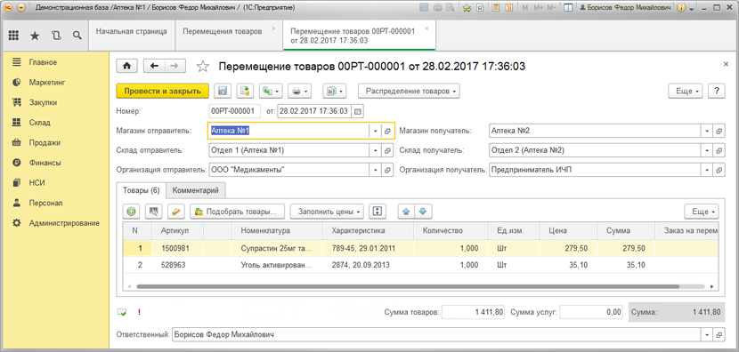Switch to the Комментарий tab
Screen dimensions: 739x352
point(196,190)
